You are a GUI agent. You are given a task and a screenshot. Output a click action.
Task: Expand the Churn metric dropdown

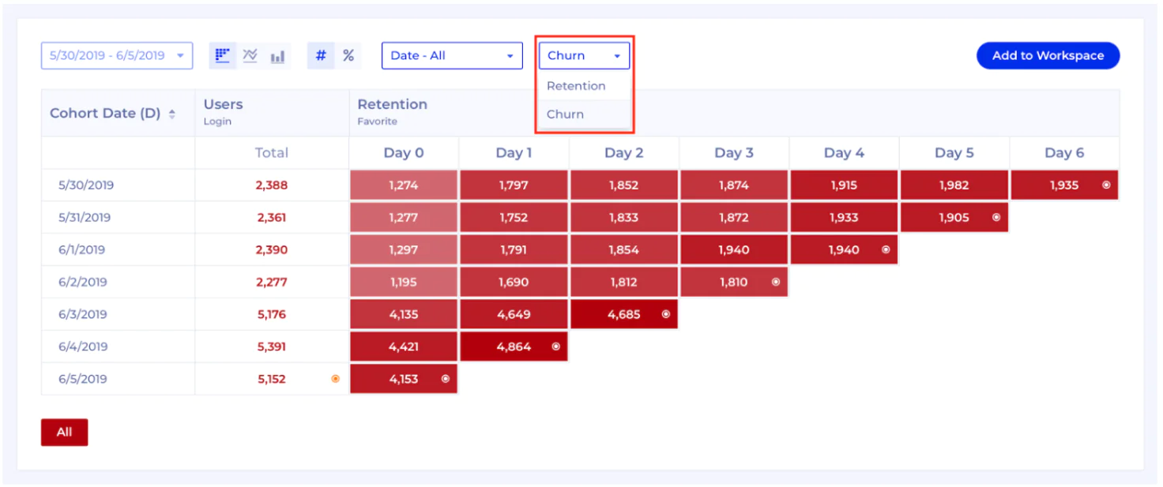pos(584,55)
